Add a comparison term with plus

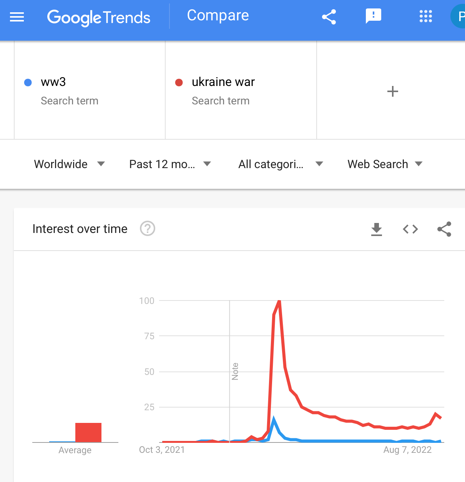pos(392,91)
